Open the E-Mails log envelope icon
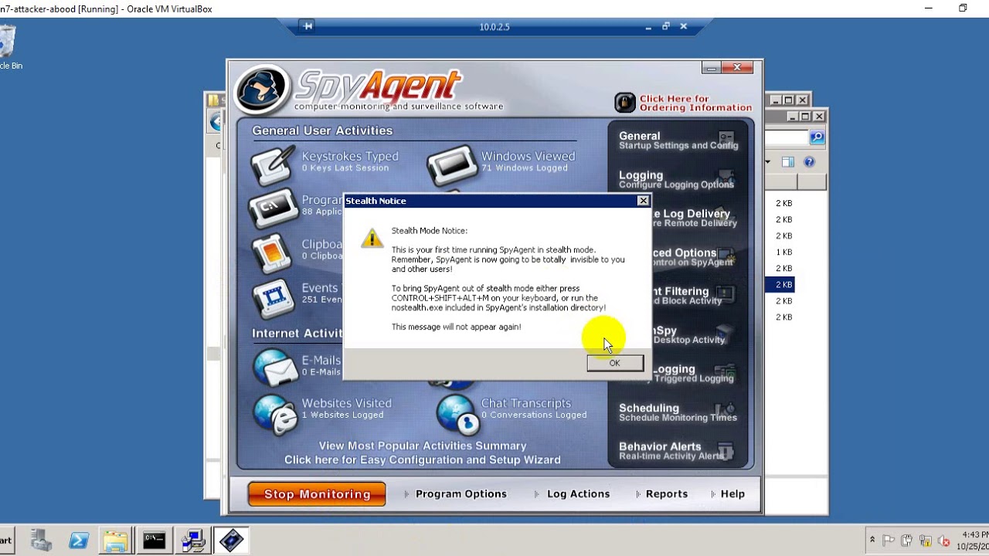This screenshot has width=989, height=556. (x=275, y=367)
